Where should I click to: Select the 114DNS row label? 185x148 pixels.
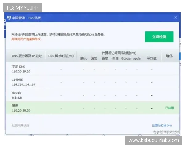[17, 80]
